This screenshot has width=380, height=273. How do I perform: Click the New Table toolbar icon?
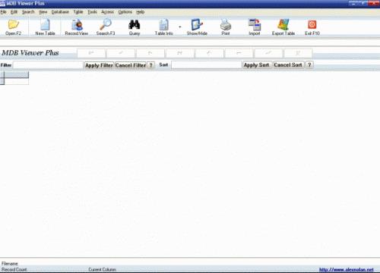point(45,27)
